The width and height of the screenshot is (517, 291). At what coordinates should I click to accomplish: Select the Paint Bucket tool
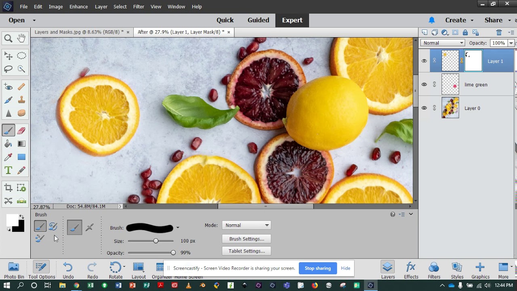pos(8,144)
